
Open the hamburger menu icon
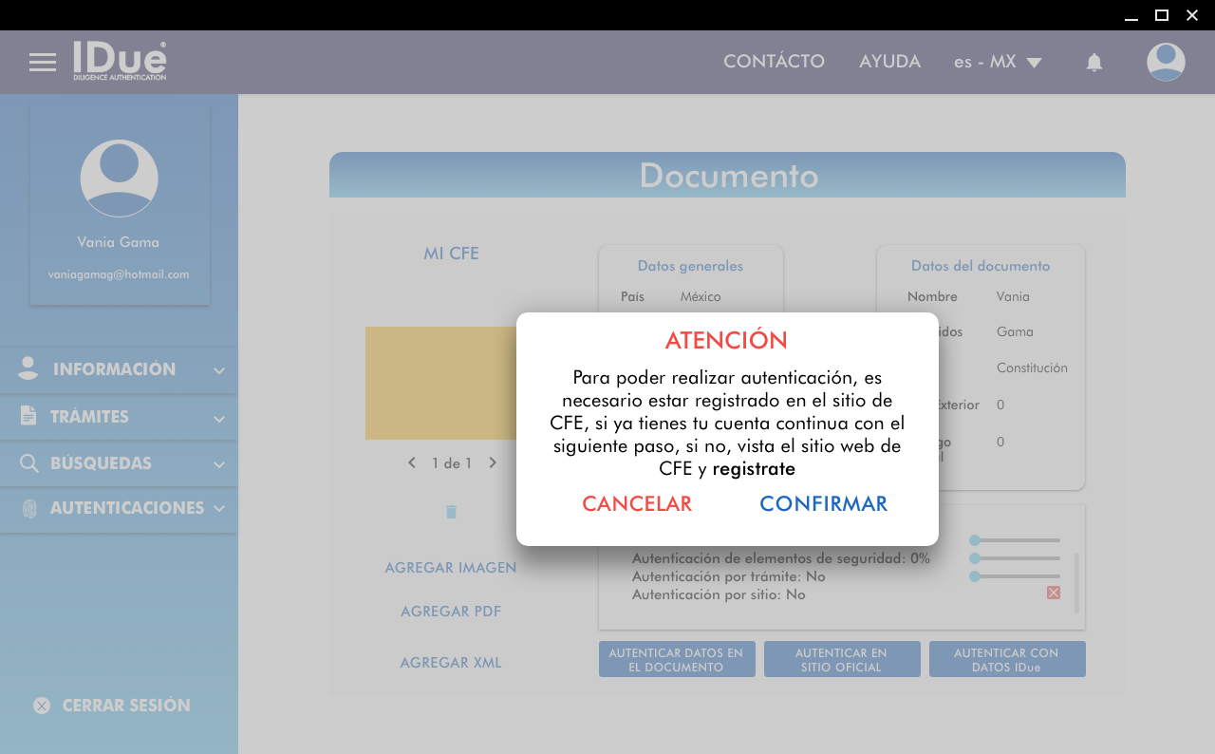pos(43,63)
